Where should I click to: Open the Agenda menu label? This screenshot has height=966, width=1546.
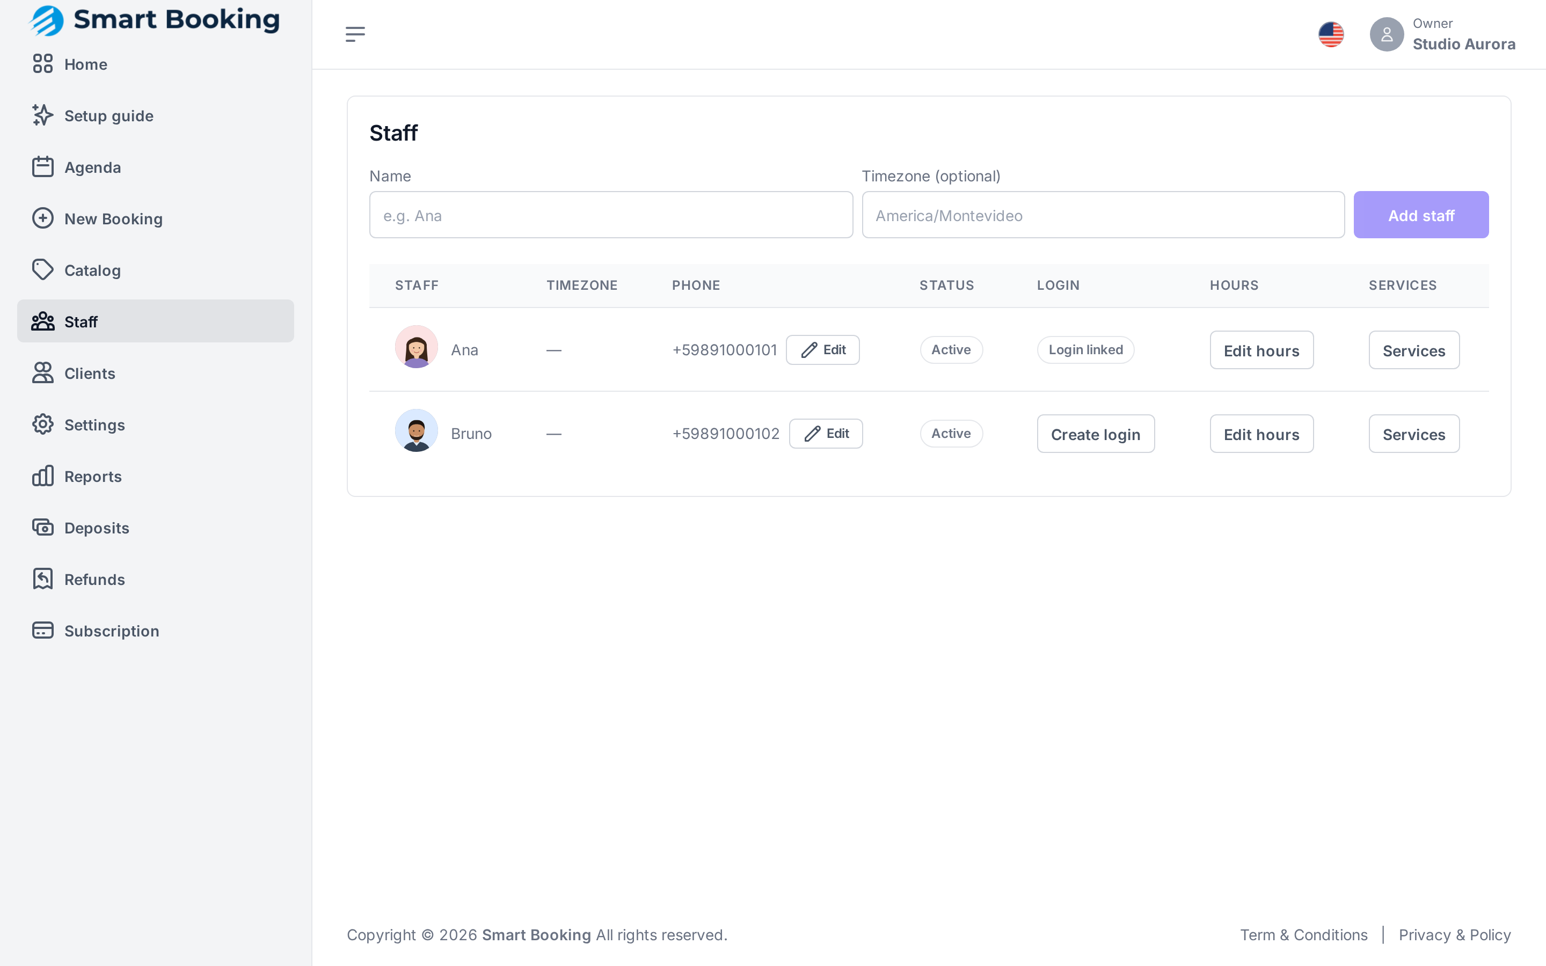(x=93, y=167)
